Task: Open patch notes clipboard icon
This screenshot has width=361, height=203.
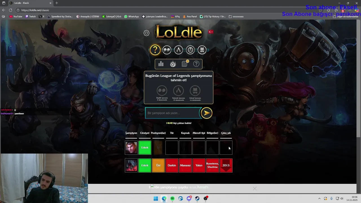Action: pos(184,64)
